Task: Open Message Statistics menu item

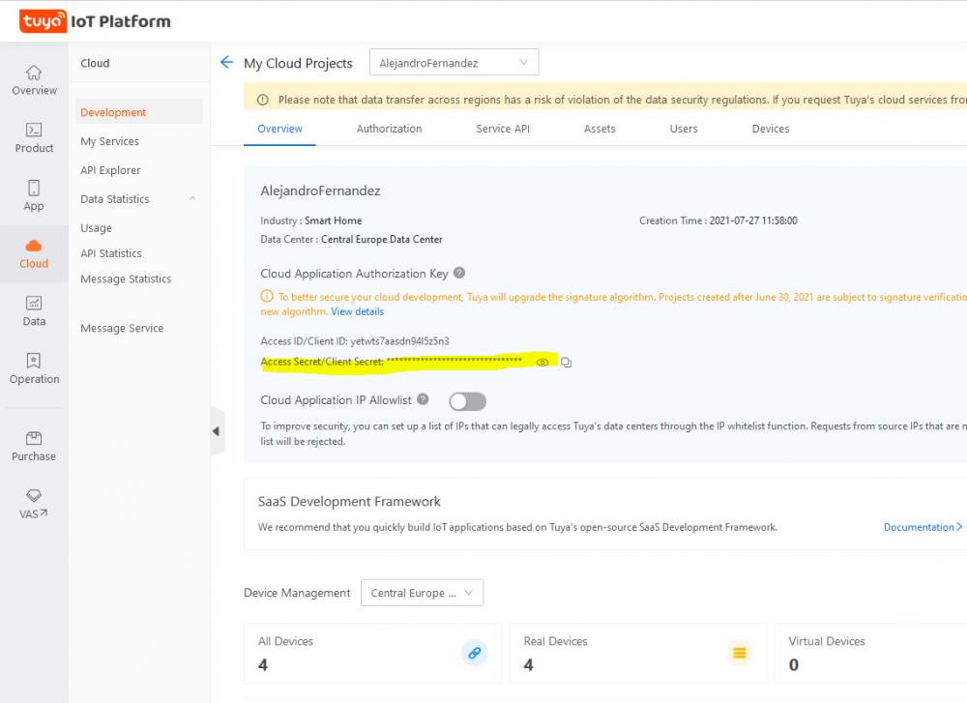Action: click(126, 278)
